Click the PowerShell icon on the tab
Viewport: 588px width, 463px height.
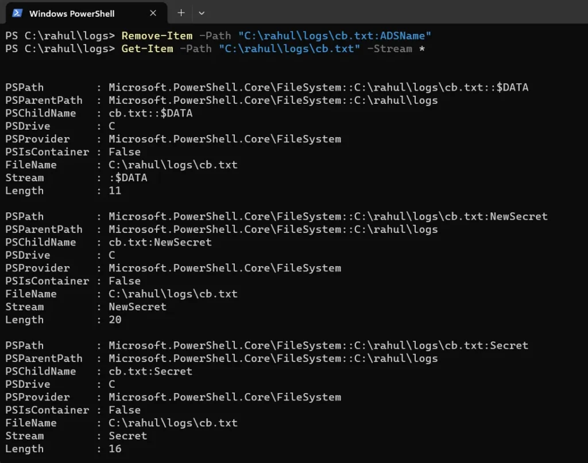(17, 13)
